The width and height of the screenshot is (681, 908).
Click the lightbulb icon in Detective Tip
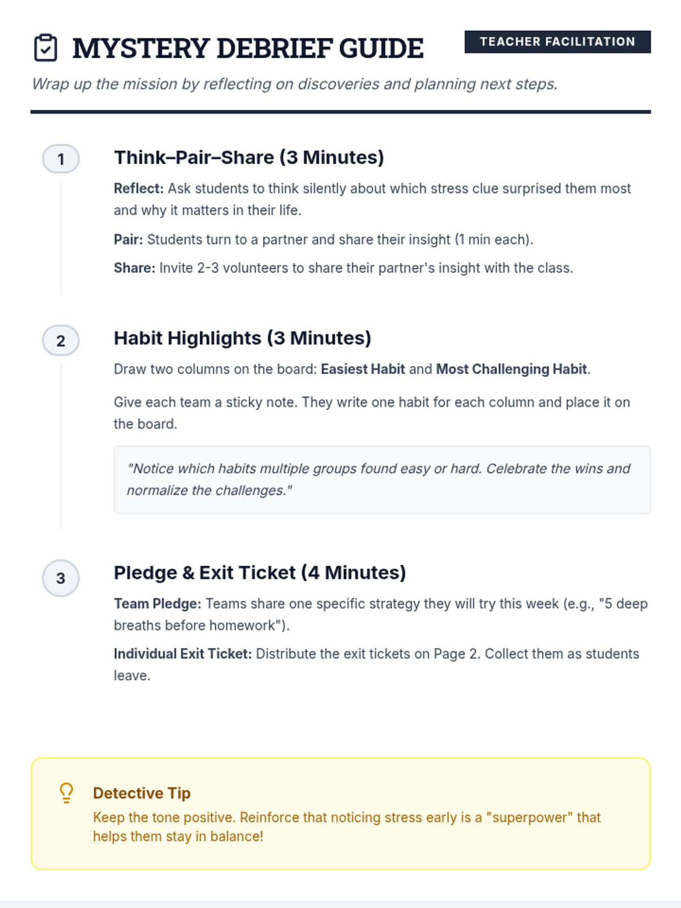point(66,793)
